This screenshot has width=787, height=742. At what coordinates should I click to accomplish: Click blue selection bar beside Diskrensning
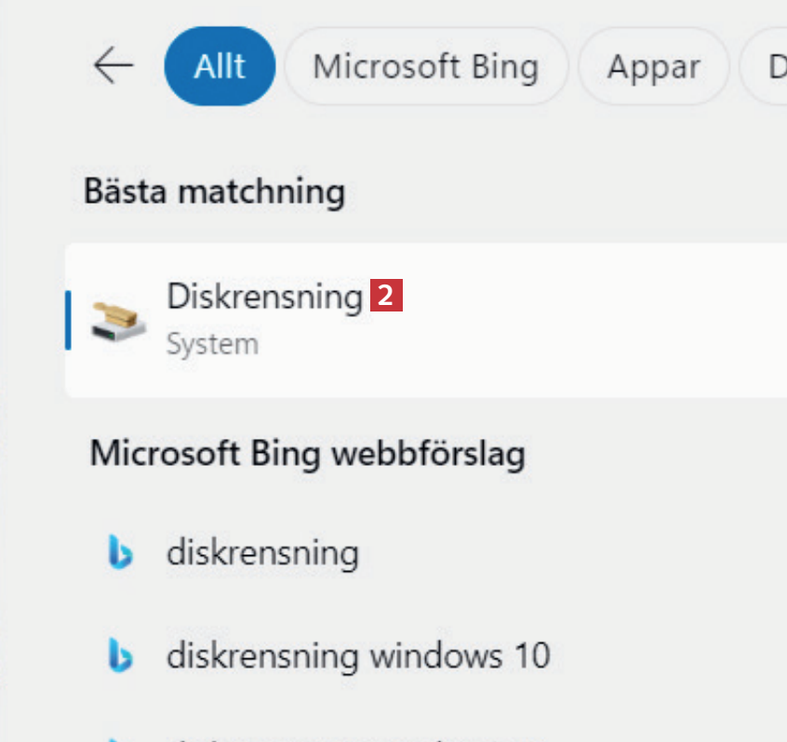pyautogui.click(x=68, y=320)
